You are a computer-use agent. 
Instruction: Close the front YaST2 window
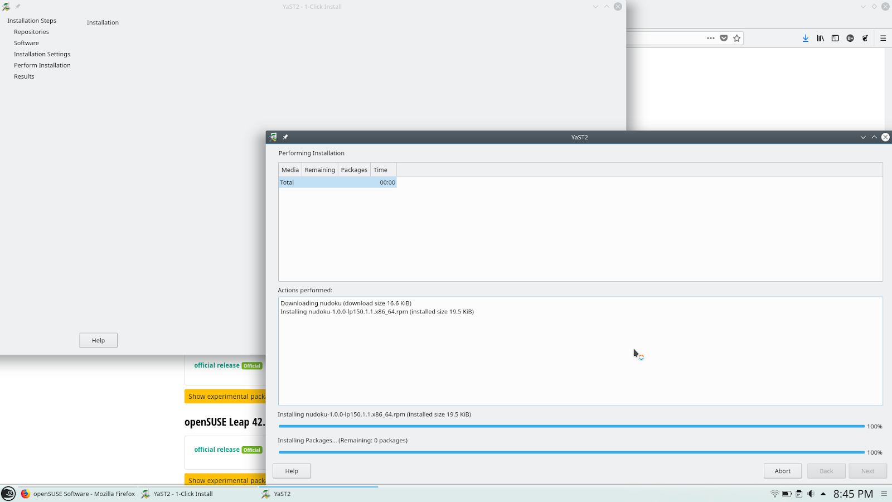(x=885, y=137)
